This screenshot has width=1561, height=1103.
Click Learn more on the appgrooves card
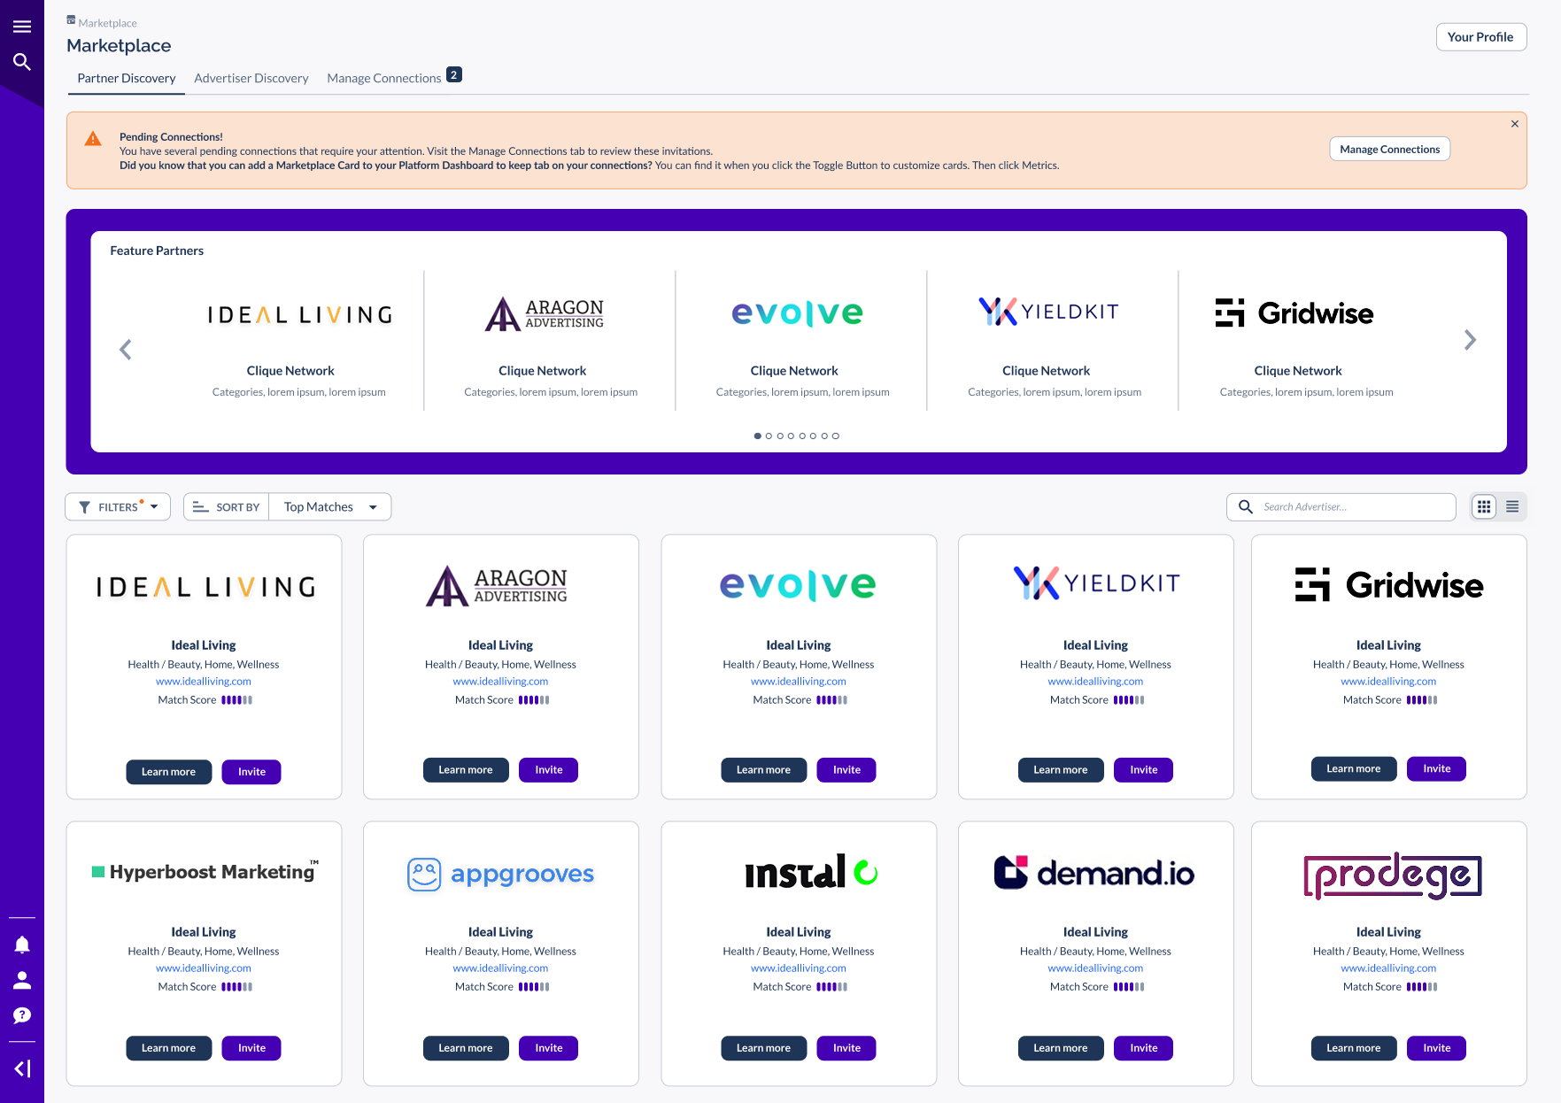[x=466, y=1048]
